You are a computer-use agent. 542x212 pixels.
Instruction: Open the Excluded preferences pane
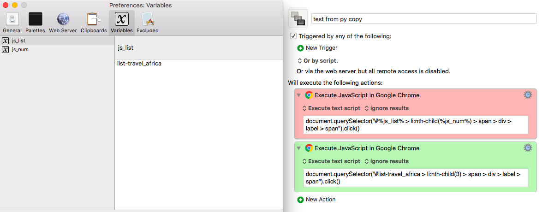click(x=148, y=23)
